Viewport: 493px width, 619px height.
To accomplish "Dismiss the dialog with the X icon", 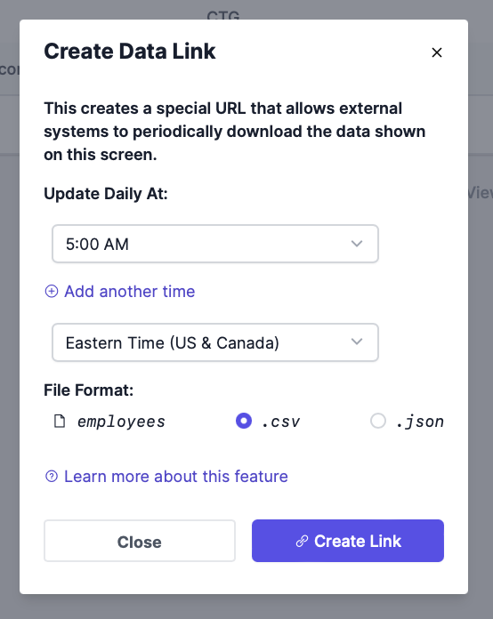I will tap(437, 52).
